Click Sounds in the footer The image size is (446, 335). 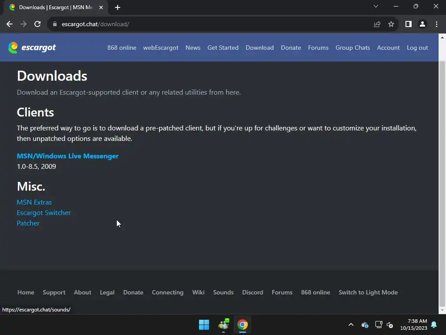coord(223,292)
